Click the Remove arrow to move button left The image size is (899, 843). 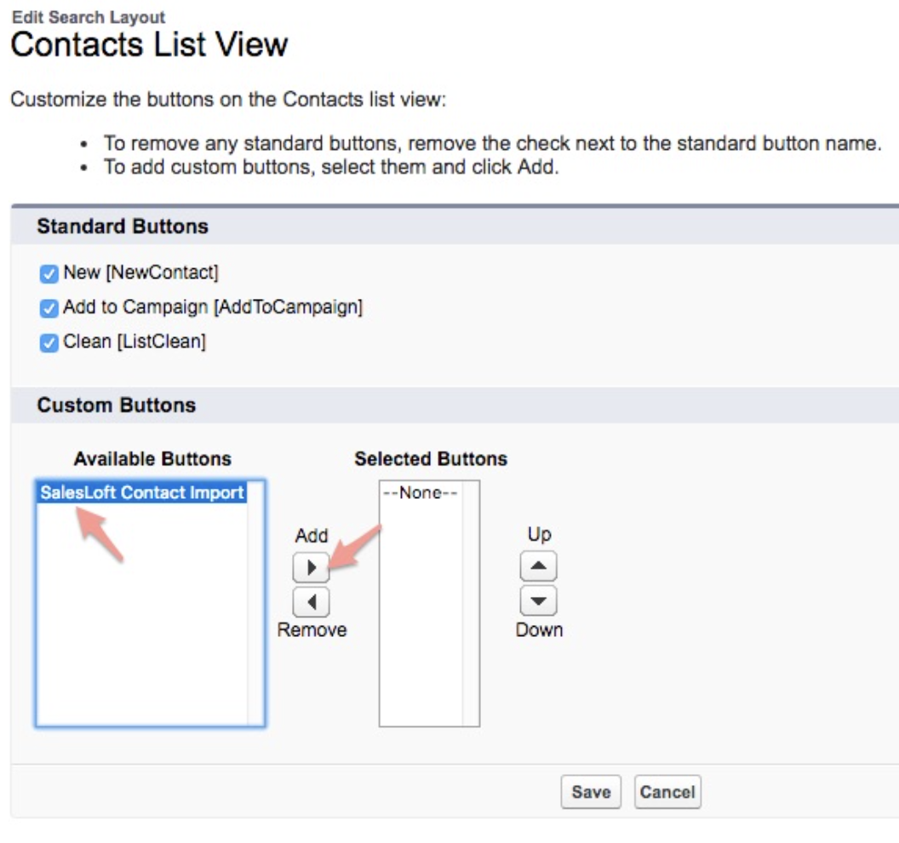tap(312, 602)
